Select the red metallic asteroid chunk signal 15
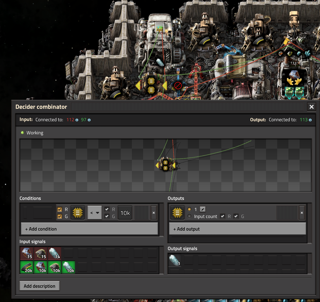Screen dimensions: 320x302 (x=27, y=253)
